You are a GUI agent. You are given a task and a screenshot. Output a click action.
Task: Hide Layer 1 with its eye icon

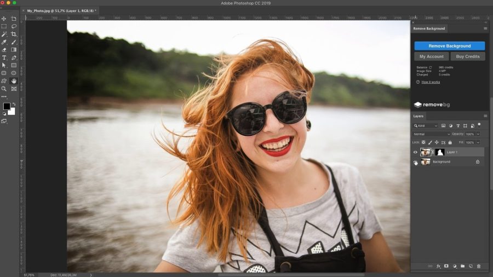click(415, 152)
